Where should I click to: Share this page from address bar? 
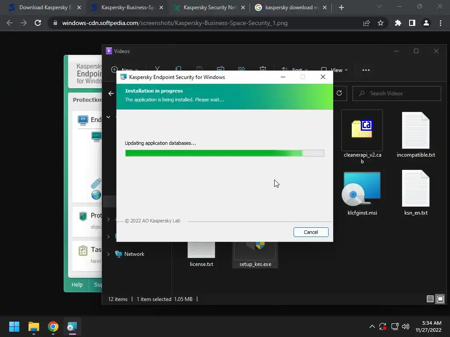point(367,23)
